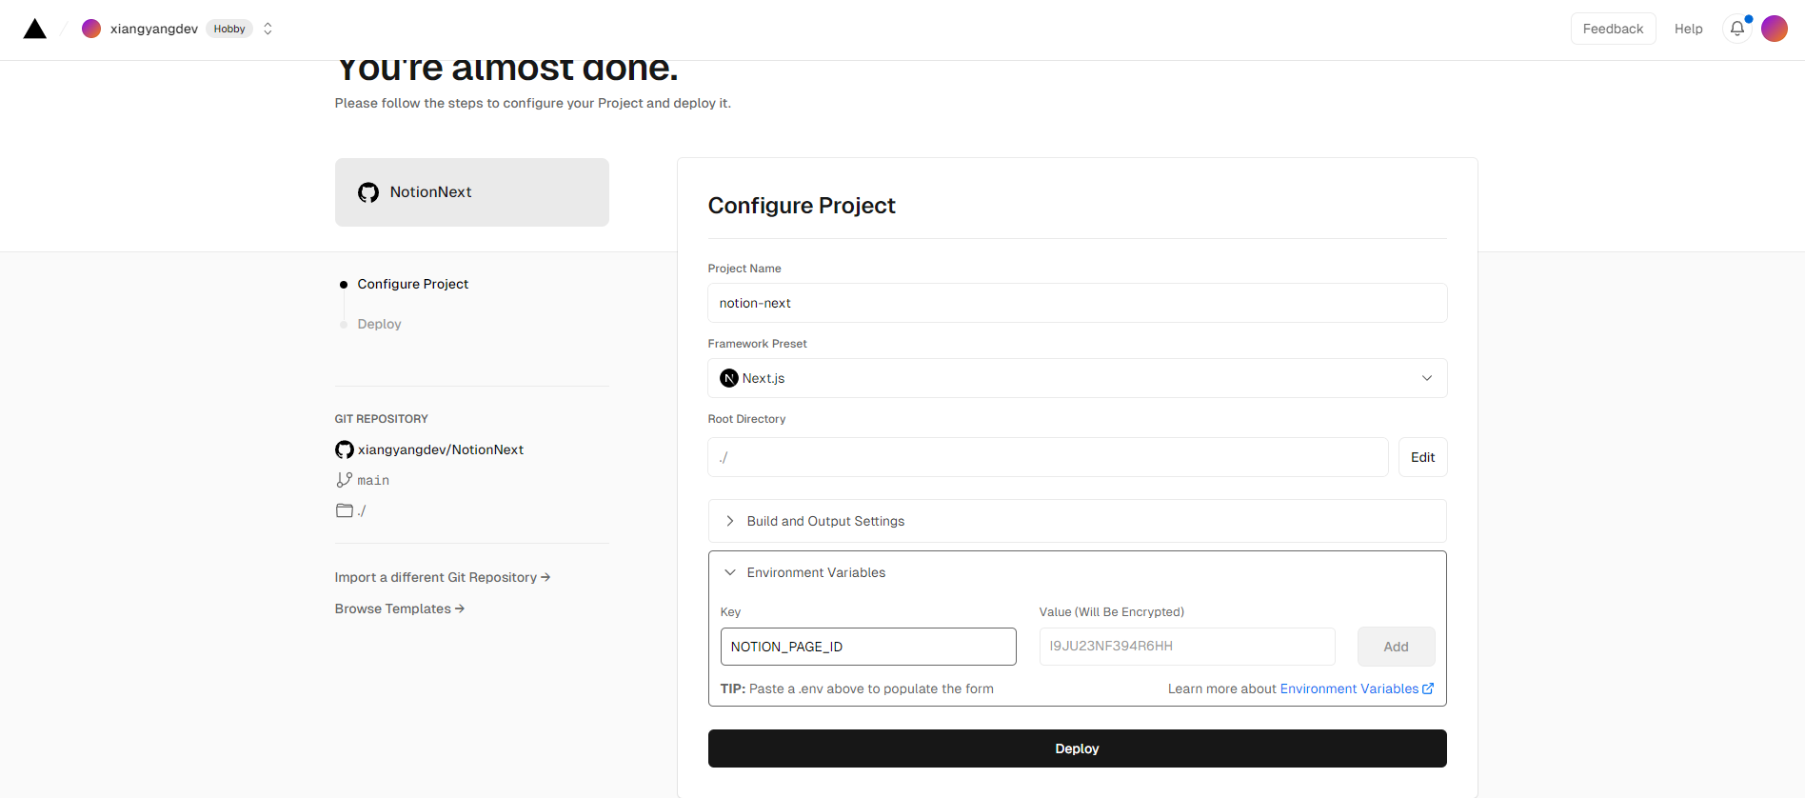Click the Framework Preset chevron arrow
Image resolution: width=1805 pixels, height=798 pixels.
pos(1427,378)
